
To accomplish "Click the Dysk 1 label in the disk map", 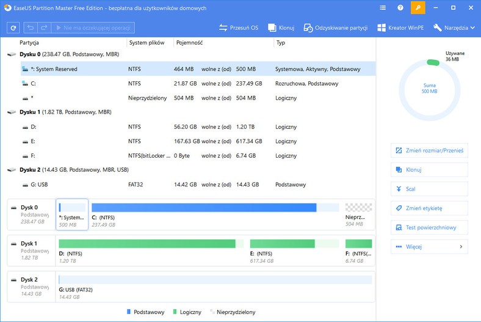I will (29, 243).
